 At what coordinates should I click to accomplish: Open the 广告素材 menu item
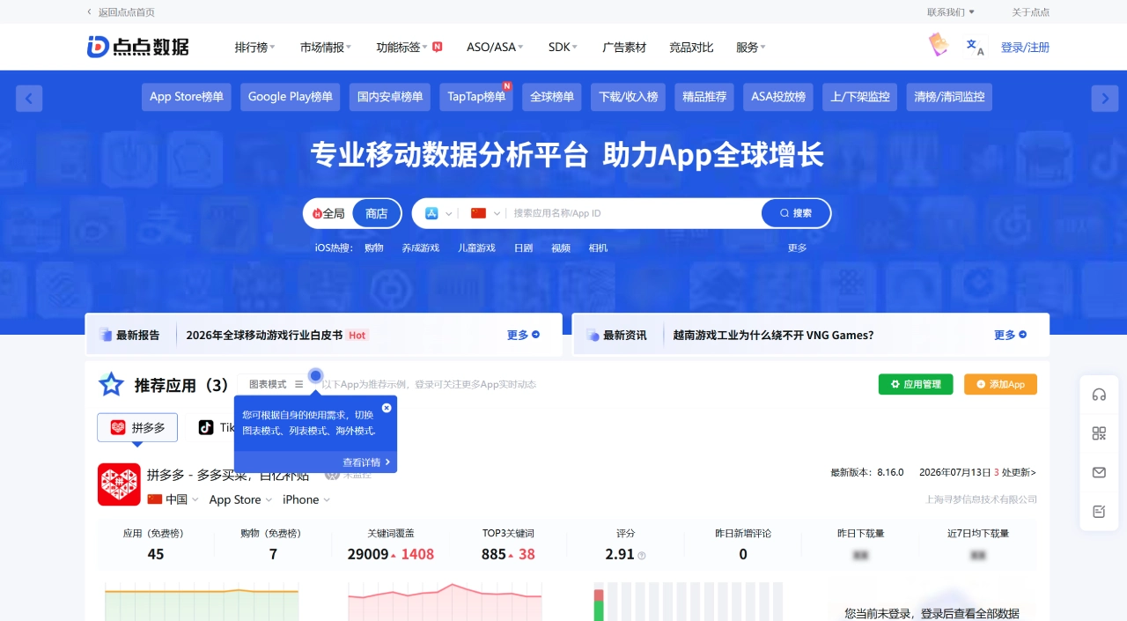(x=624, y=48)
